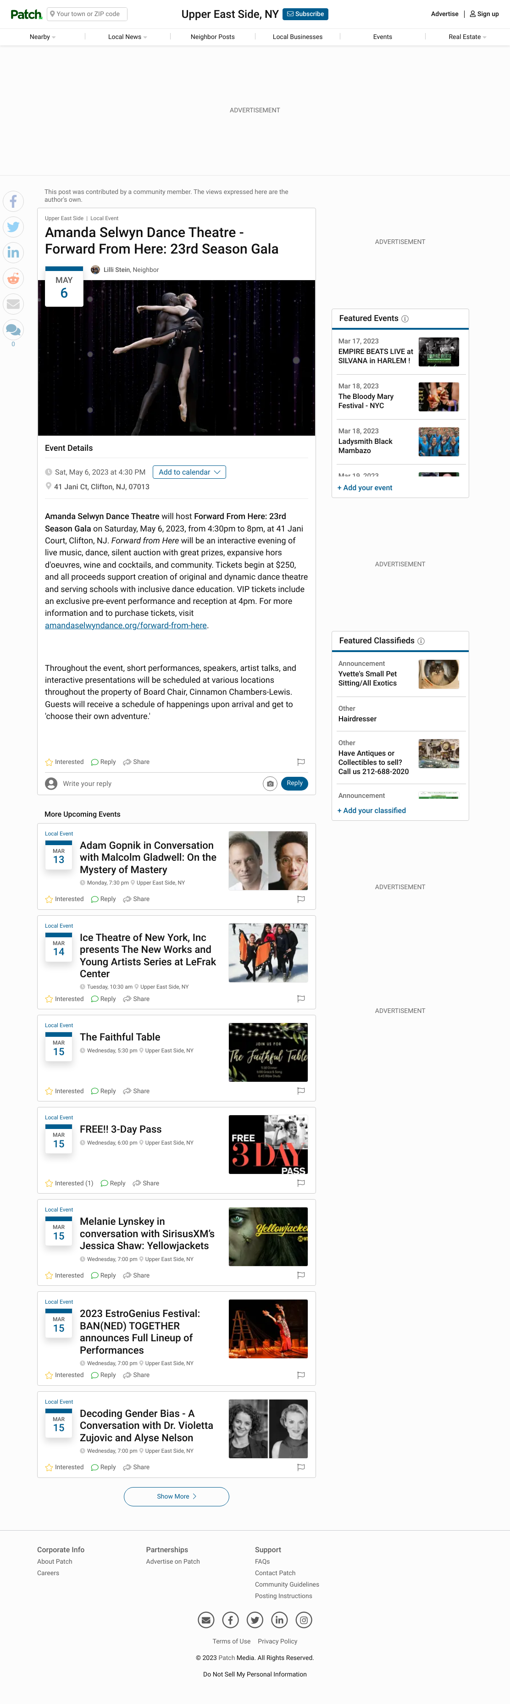Flag the Decoding Gender Bias event card
Screen dimensions: 510x1704
point(301,1466)
